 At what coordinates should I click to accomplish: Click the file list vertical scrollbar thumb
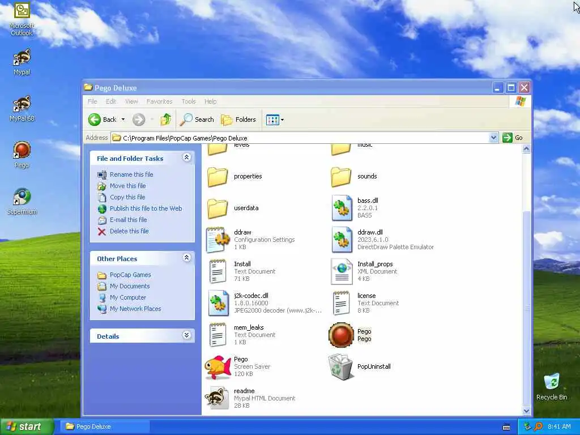(x=526, y=308)
